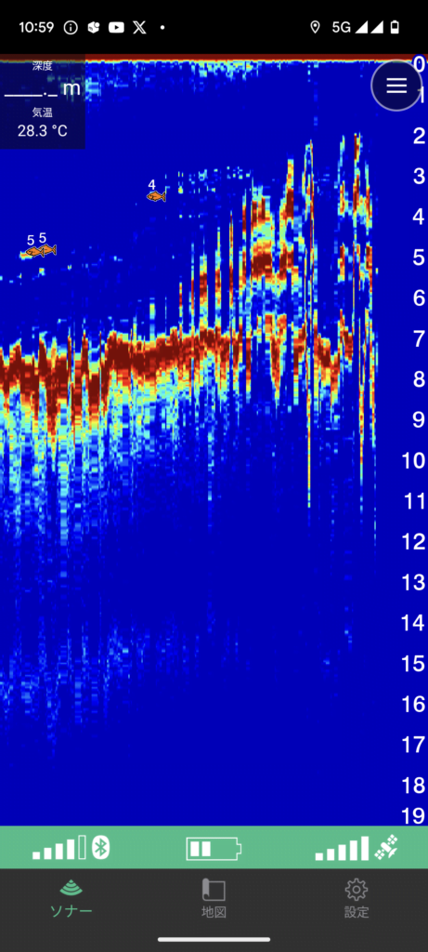428x952 pixels.
Task: Tap the 深度 depth readout
Action: [x=43, y=80]
